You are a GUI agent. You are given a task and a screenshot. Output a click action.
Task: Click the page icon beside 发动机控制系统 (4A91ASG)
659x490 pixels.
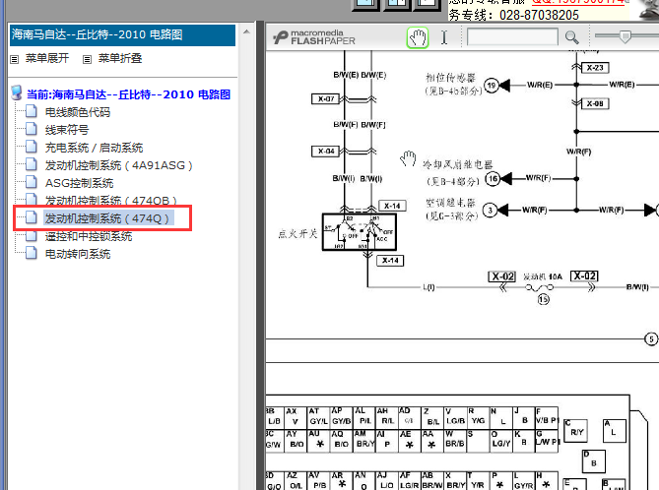32,164
